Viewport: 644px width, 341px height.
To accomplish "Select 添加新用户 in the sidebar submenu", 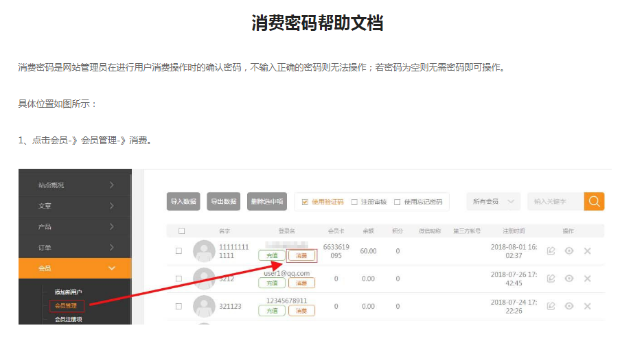I will coord(69,292).
